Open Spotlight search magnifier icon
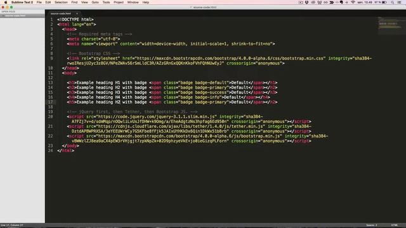 [x=393, y=3]
